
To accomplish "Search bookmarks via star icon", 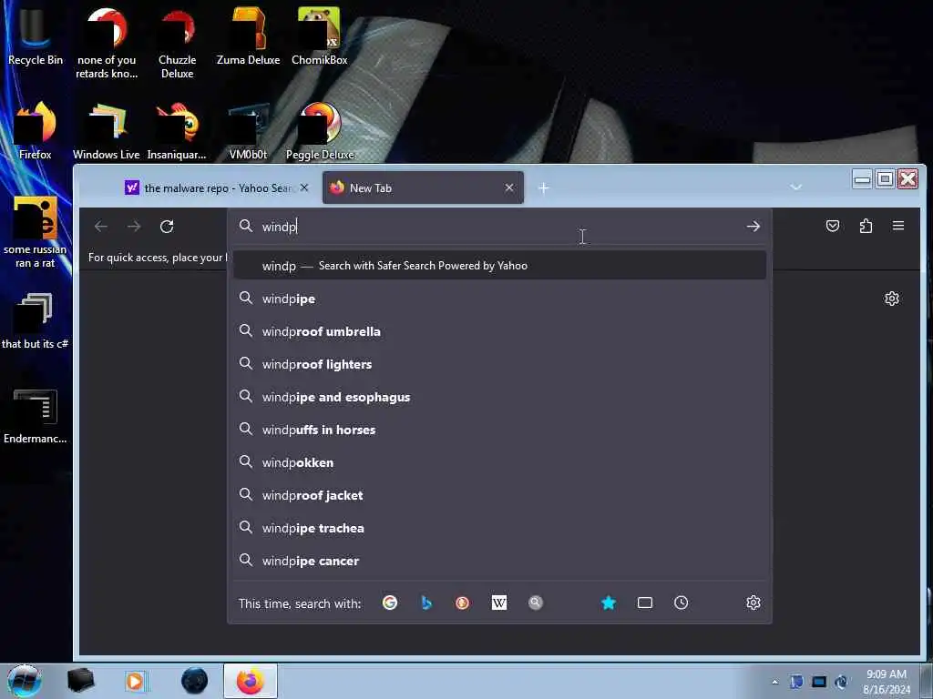I will pyautogui.click(x=608, y=603).
